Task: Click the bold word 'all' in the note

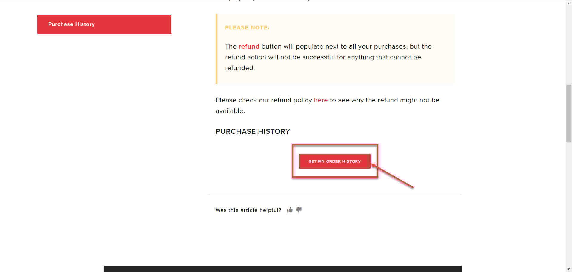Action: 352,46
